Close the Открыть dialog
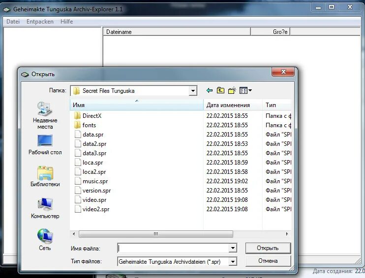The width and height of the screenshot is (365, 278). click(x=283, y=72)
